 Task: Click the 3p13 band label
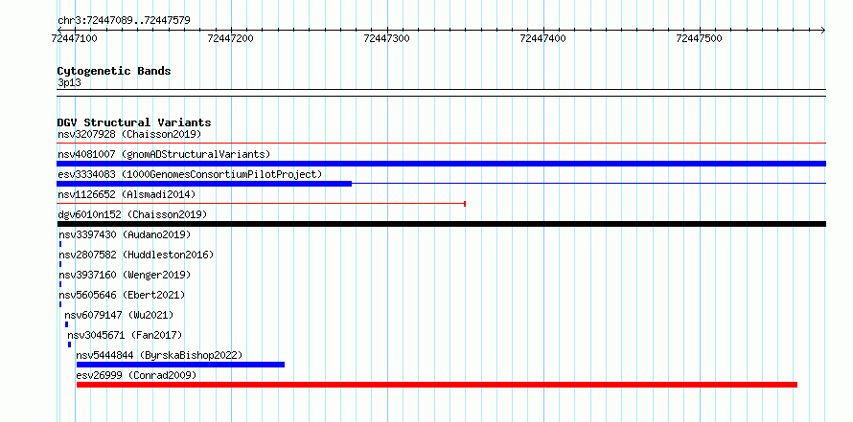(x=69, y=83)
